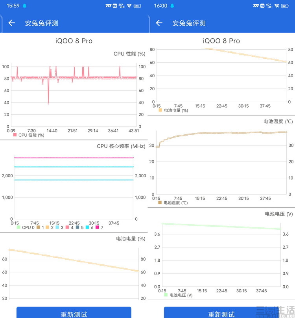The height and width of the screenshot is (318, 295).
Task: Tap the CPU 5 slate legend swatch
Action: click(77, 227)
